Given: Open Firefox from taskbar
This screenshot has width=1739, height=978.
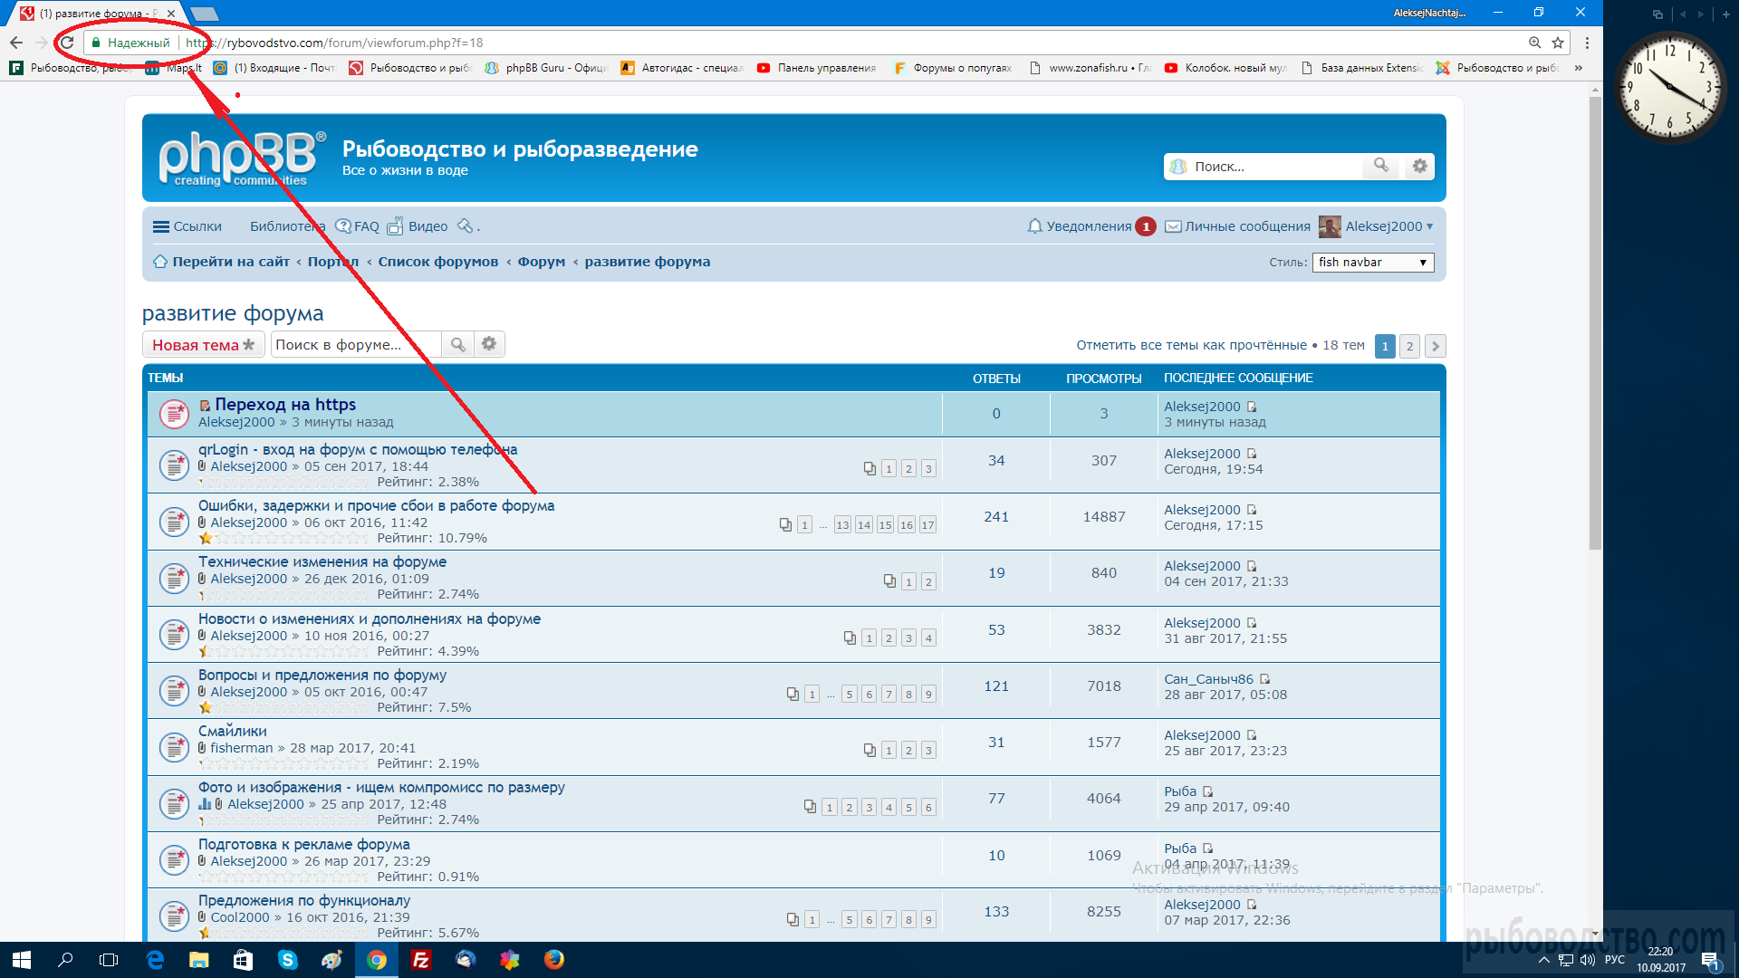Looking at the screenshot, I should (554, 960).
